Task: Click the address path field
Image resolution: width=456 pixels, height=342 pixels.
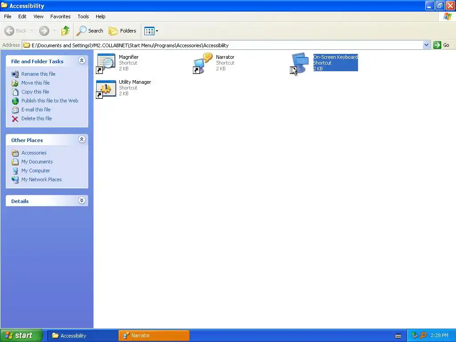Action: tap(223, 45)
